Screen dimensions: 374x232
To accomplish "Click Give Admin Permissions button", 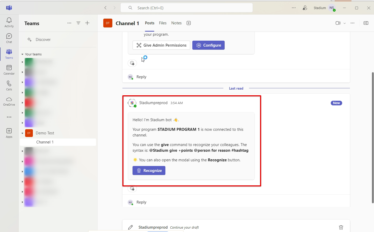I will (161, 45).
